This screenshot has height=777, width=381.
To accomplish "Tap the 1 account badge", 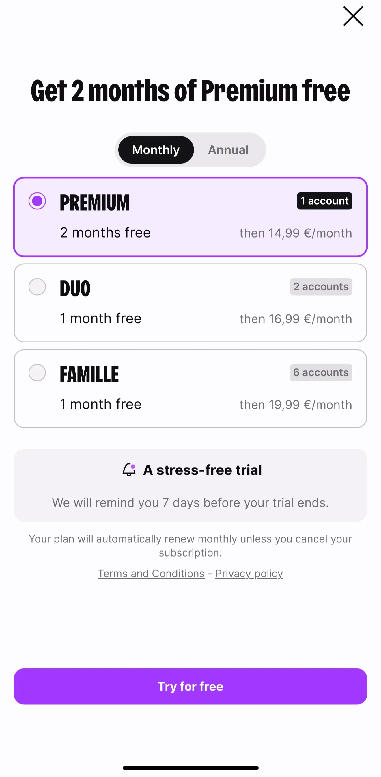I will (x=325, y=201).
